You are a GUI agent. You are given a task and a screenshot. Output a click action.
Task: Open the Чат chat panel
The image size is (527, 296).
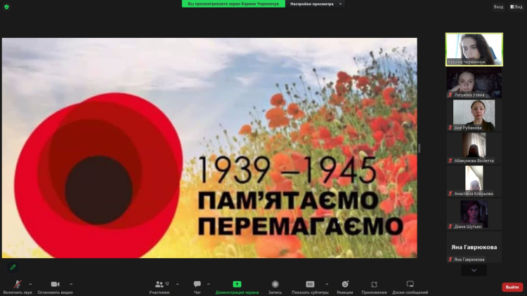197,284
